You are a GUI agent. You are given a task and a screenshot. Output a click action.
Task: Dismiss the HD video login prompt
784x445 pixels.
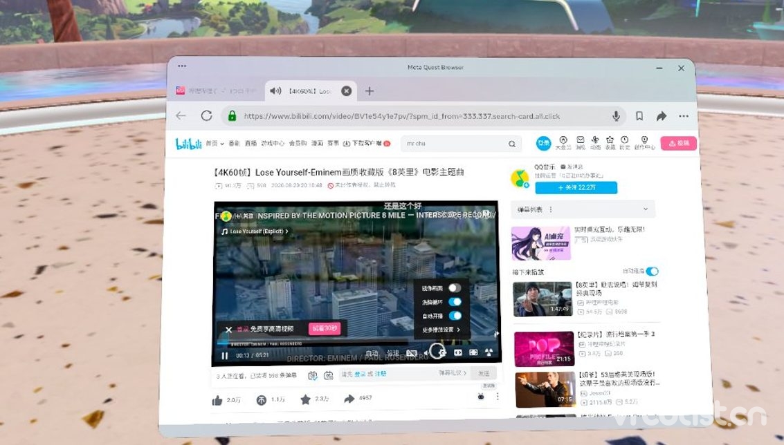click(x=228, y=330)
